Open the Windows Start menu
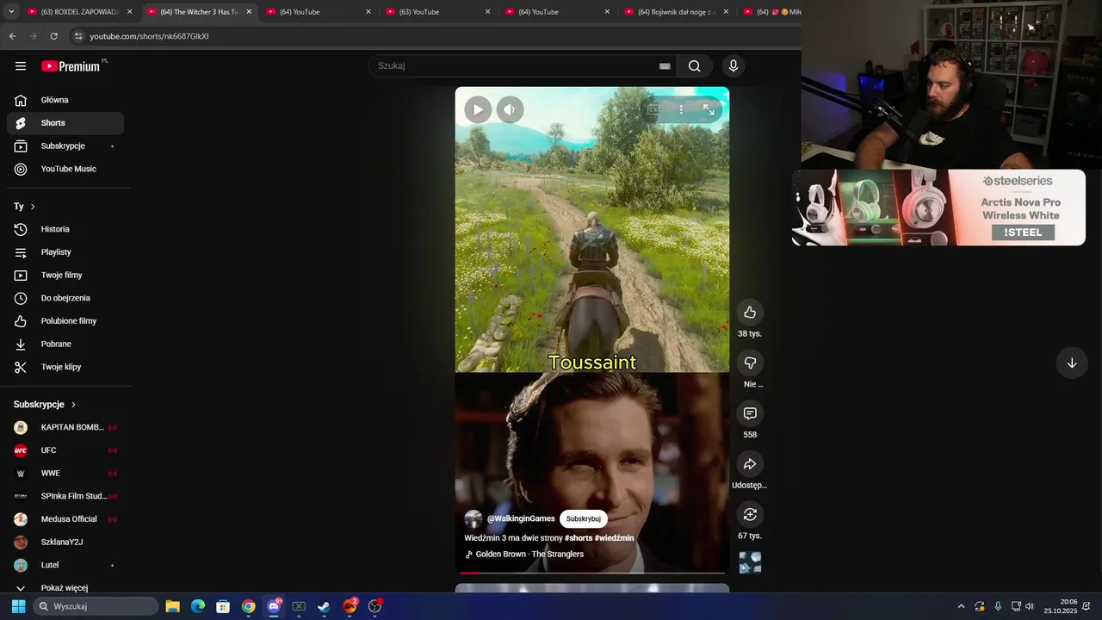1102x620 pixels. [18, 606]
